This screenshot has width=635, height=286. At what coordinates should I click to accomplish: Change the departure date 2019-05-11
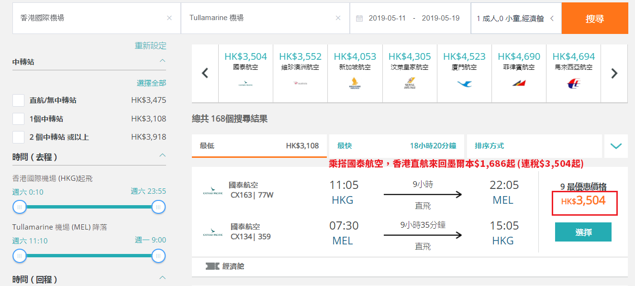(x=387, y=18)
